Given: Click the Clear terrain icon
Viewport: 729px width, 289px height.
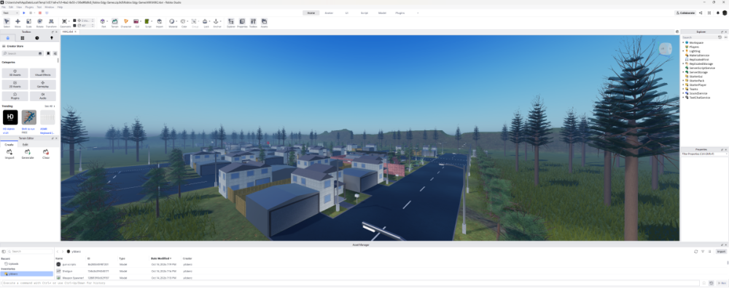Looking at the screenshot, I should [45, 154].
